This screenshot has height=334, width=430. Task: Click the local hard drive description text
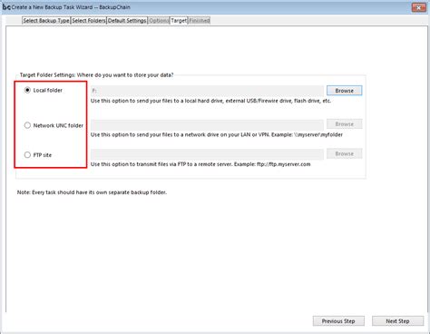tap(210, 101)
